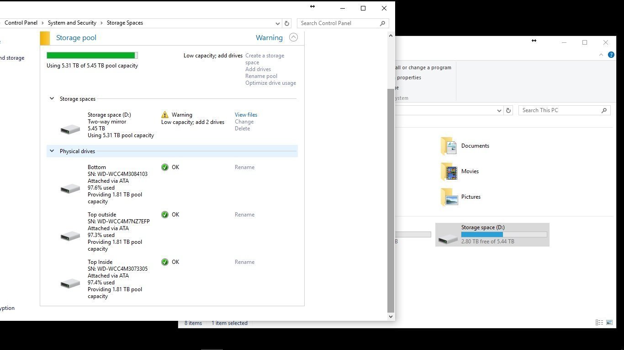The width and height of the screenshot is (624, 350).
Task: Click the green OK checkmark for Bottom drive
Action: coord(165,167)
